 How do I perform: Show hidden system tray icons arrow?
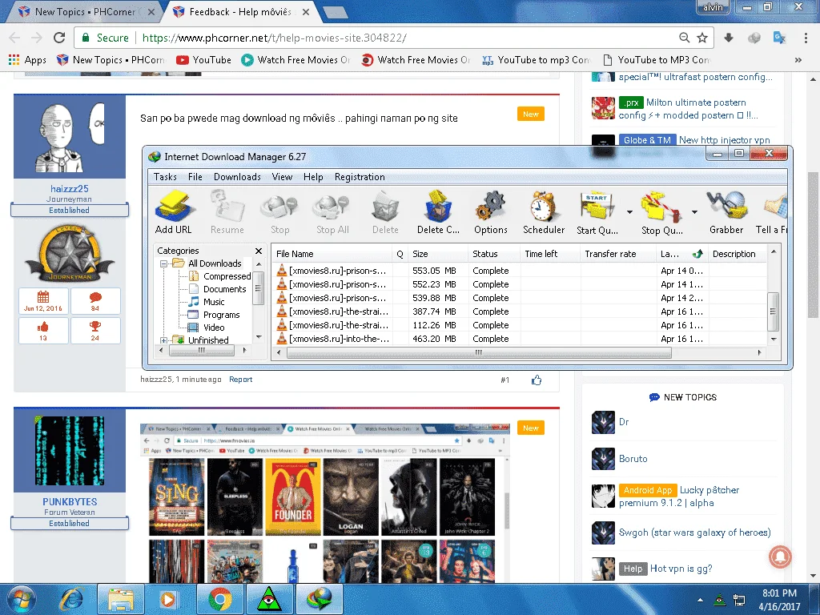[700, 600]
